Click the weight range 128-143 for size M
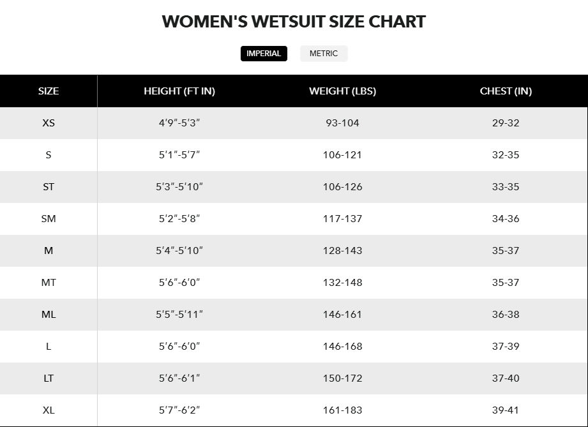The image size is (588, 427). pyautogui.click(x=342, y=250)
